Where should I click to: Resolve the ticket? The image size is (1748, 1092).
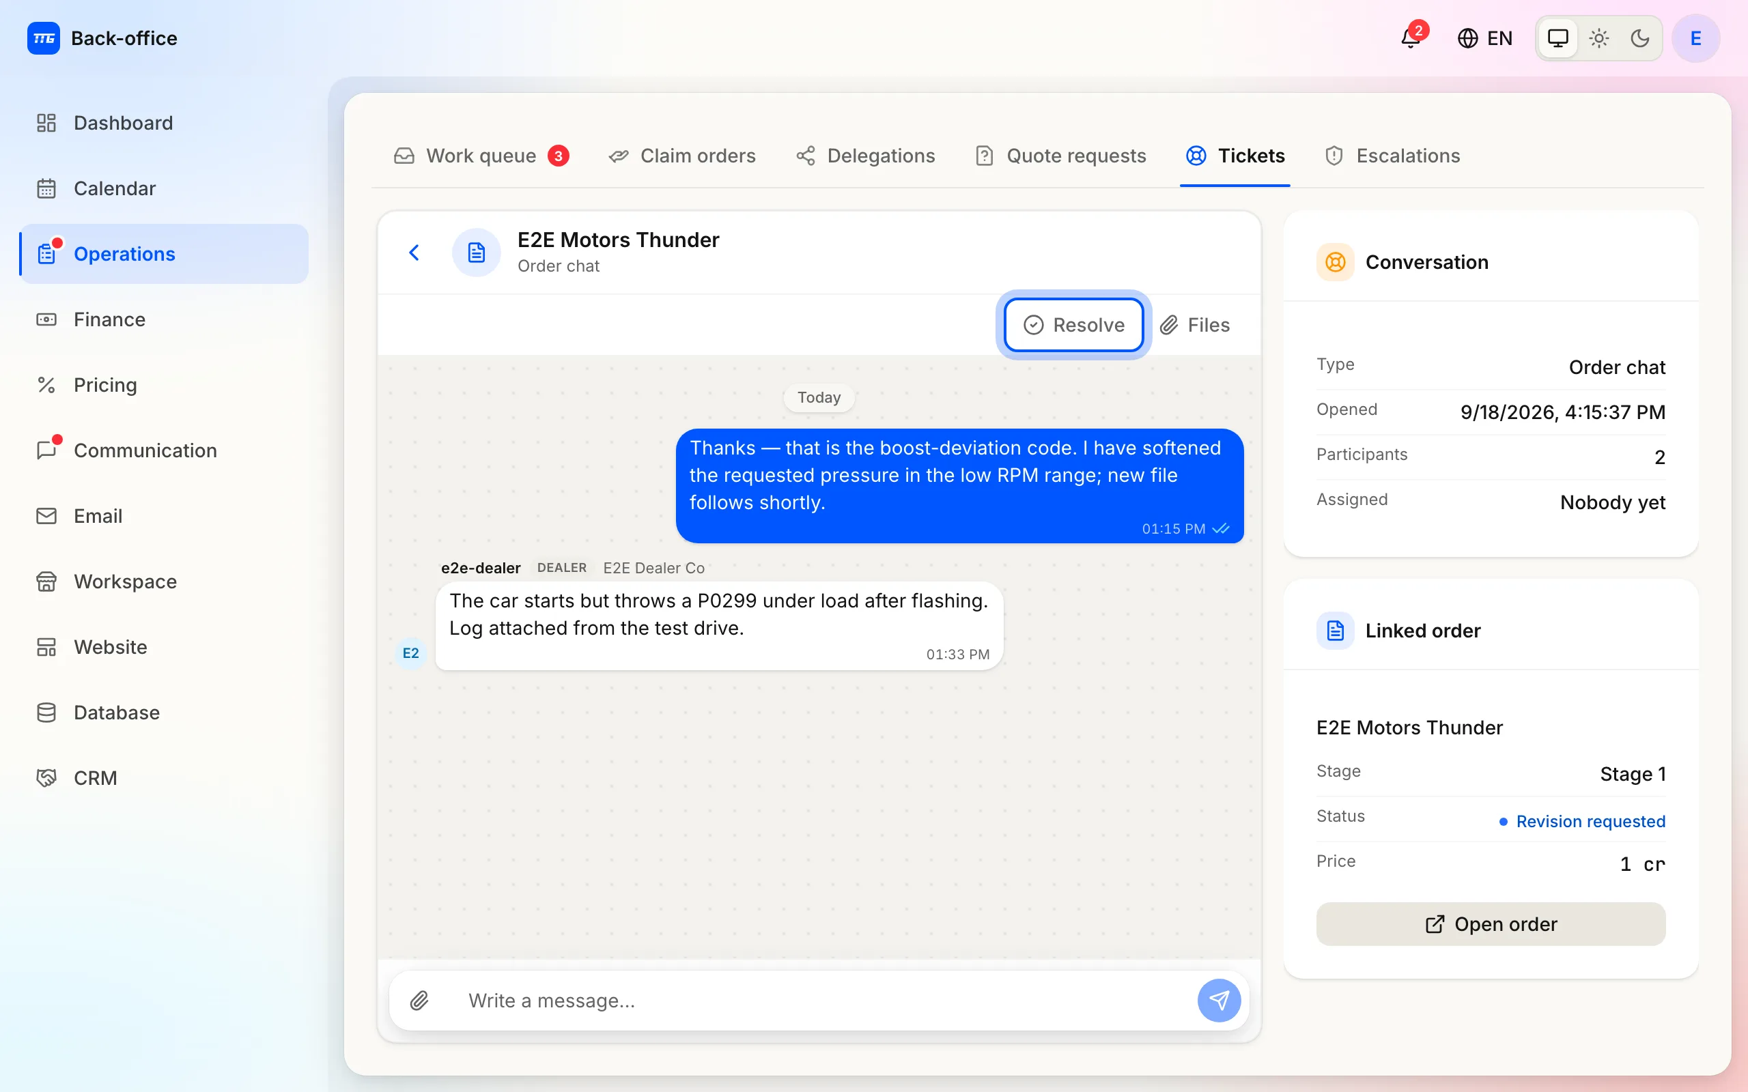pos(1073,325)
